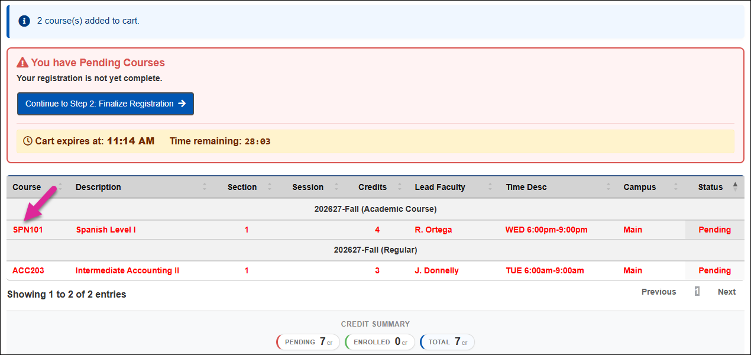Click credits value 4 for SPN101
Viewport: 751px width, 355px height.
point(377,230)
